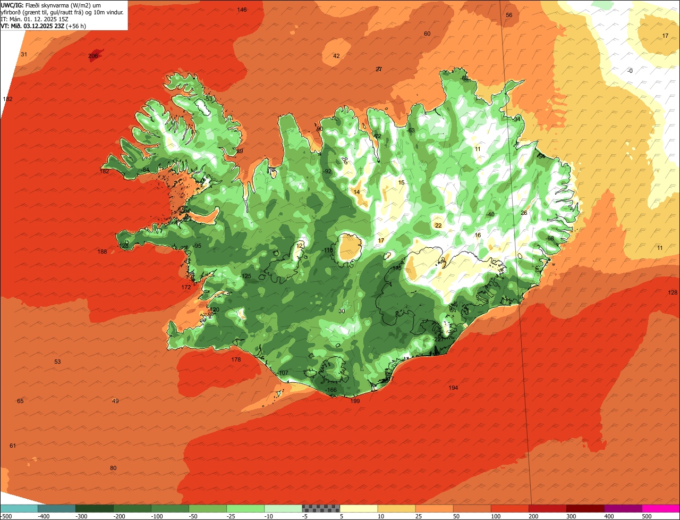Click the map value '26' near the east coast

tap(524, 213)
